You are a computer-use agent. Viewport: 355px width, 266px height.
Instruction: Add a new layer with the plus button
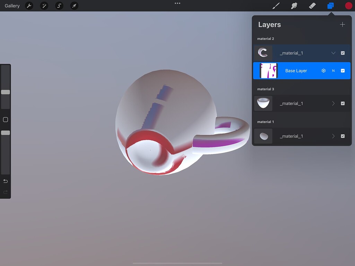[343, 24]
